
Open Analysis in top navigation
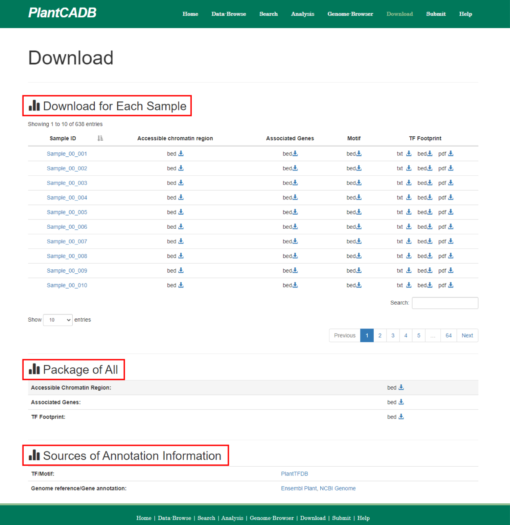click(303, 14)
